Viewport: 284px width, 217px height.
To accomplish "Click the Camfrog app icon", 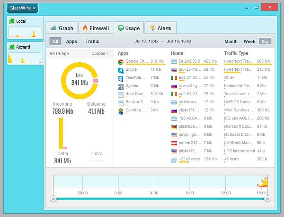I will pos(121,111).
